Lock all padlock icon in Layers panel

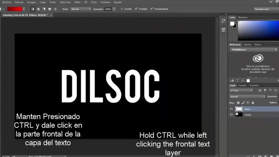pos(253,103)
